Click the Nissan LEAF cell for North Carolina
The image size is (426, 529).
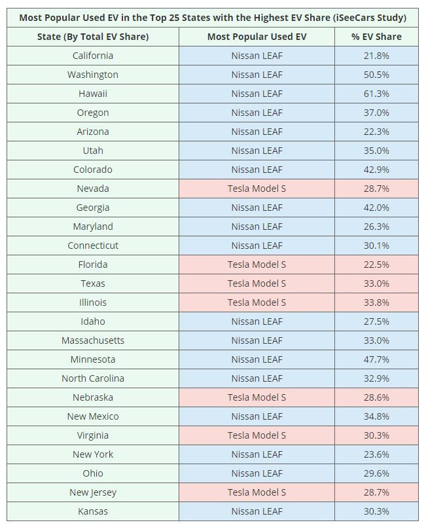[257, 378]
